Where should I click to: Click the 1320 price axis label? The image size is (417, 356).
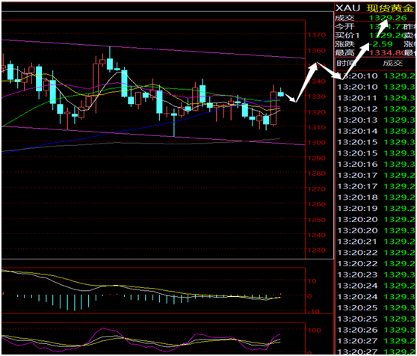[x=316, y=112]
